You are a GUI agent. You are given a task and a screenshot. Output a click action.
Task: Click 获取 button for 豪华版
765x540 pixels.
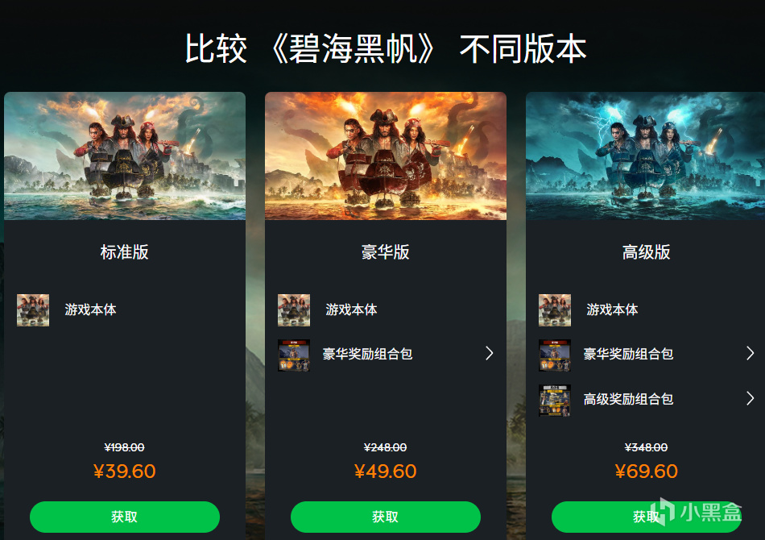(x=386, y=517)
